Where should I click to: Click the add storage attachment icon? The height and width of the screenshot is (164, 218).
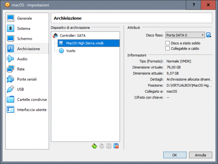(109, 146)
